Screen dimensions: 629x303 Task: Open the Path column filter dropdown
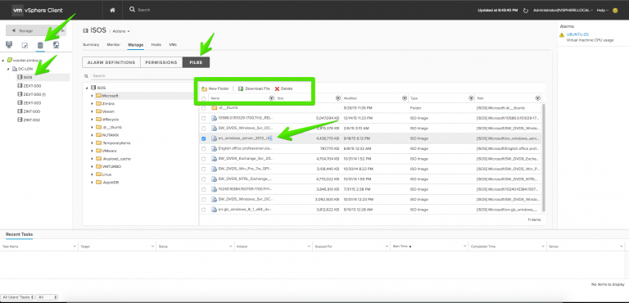pyautogui.click(x=537, y=98)
